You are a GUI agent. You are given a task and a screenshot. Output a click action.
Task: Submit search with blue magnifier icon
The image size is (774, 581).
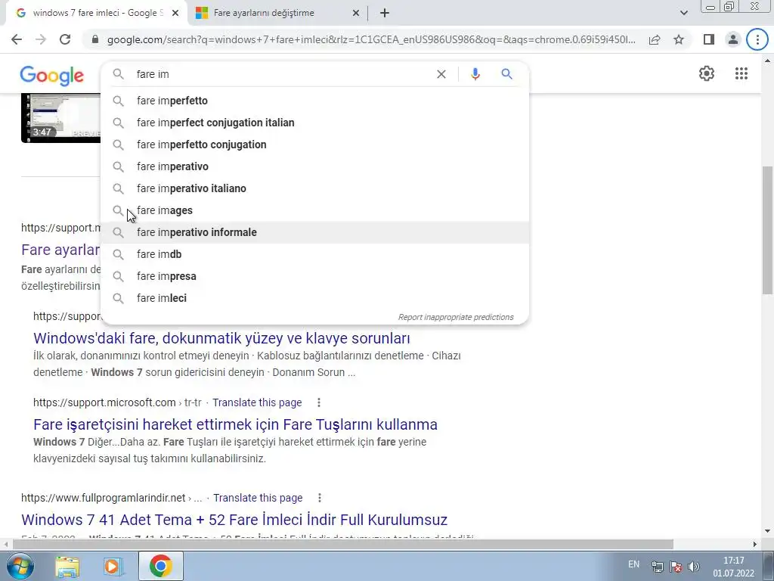(506, 74)
